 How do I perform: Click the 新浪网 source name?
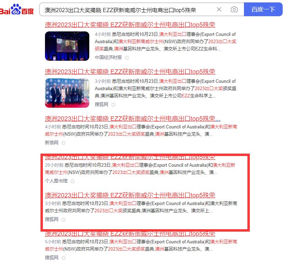click(52, 143)
